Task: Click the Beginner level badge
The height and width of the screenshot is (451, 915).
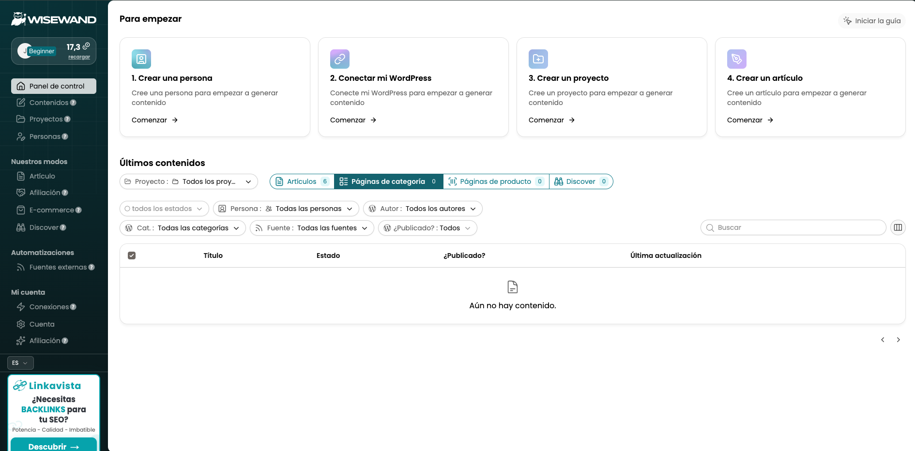Action: 42,51
